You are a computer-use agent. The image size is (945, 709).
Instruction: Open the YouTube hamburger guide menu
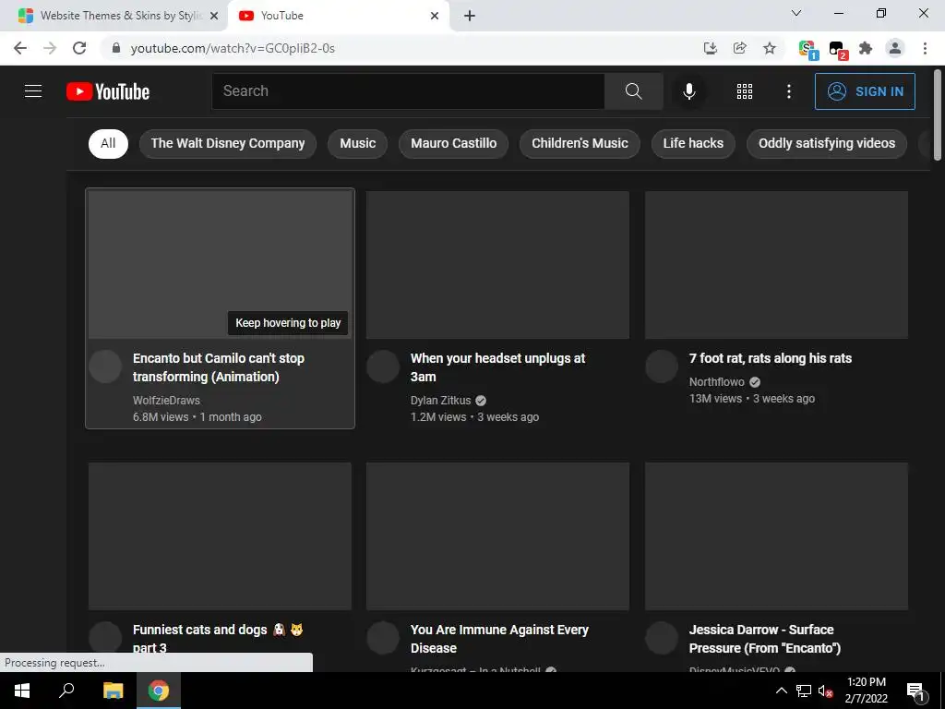coord(33,91)
